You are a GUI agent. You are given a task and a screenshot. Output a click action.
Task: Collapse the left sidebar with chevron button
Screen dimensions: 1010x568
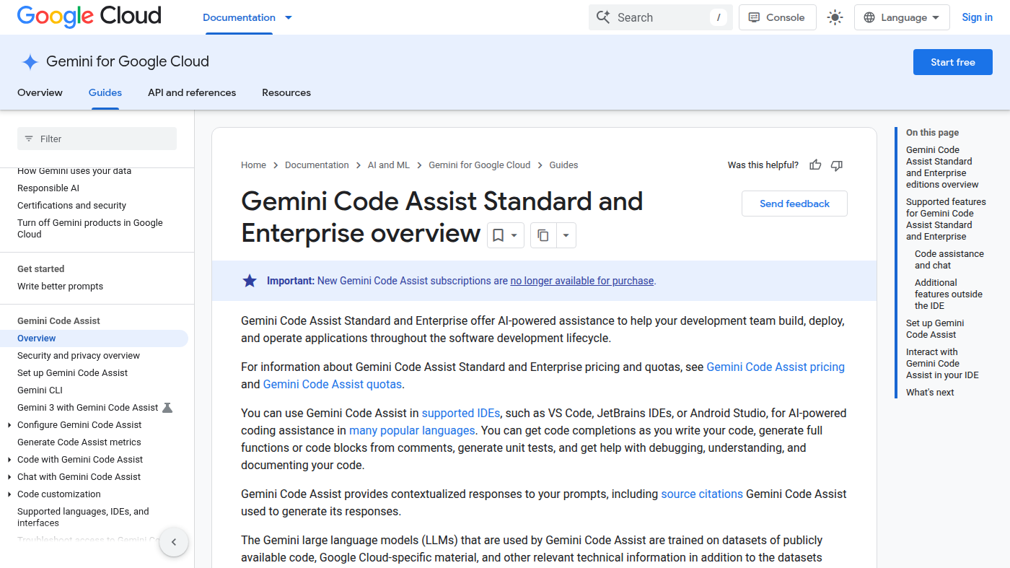click(174, 542)
